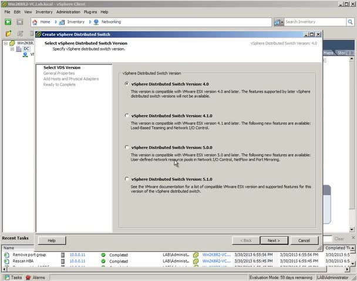Screen dimensions: 357x281
Task: Select the Select VDS Version wizard step
Action: (62, 67)
